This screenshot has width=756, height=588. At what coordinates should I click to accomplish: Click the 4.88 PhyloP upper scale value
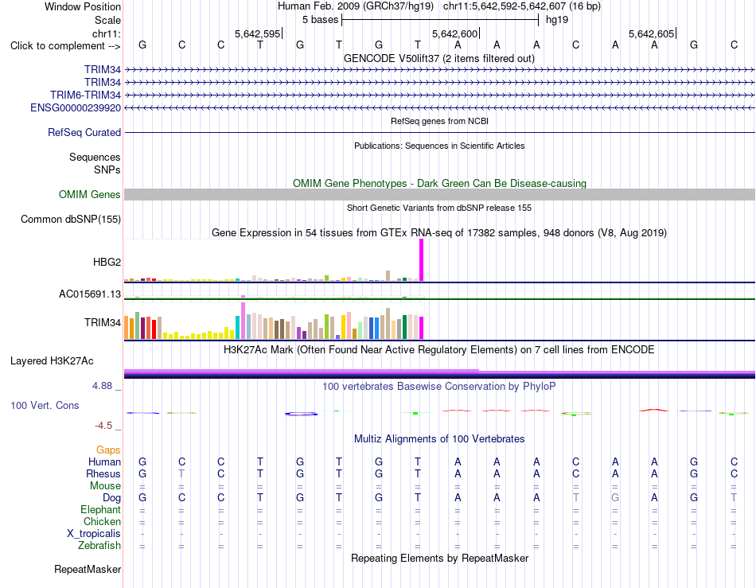(102, 386)
